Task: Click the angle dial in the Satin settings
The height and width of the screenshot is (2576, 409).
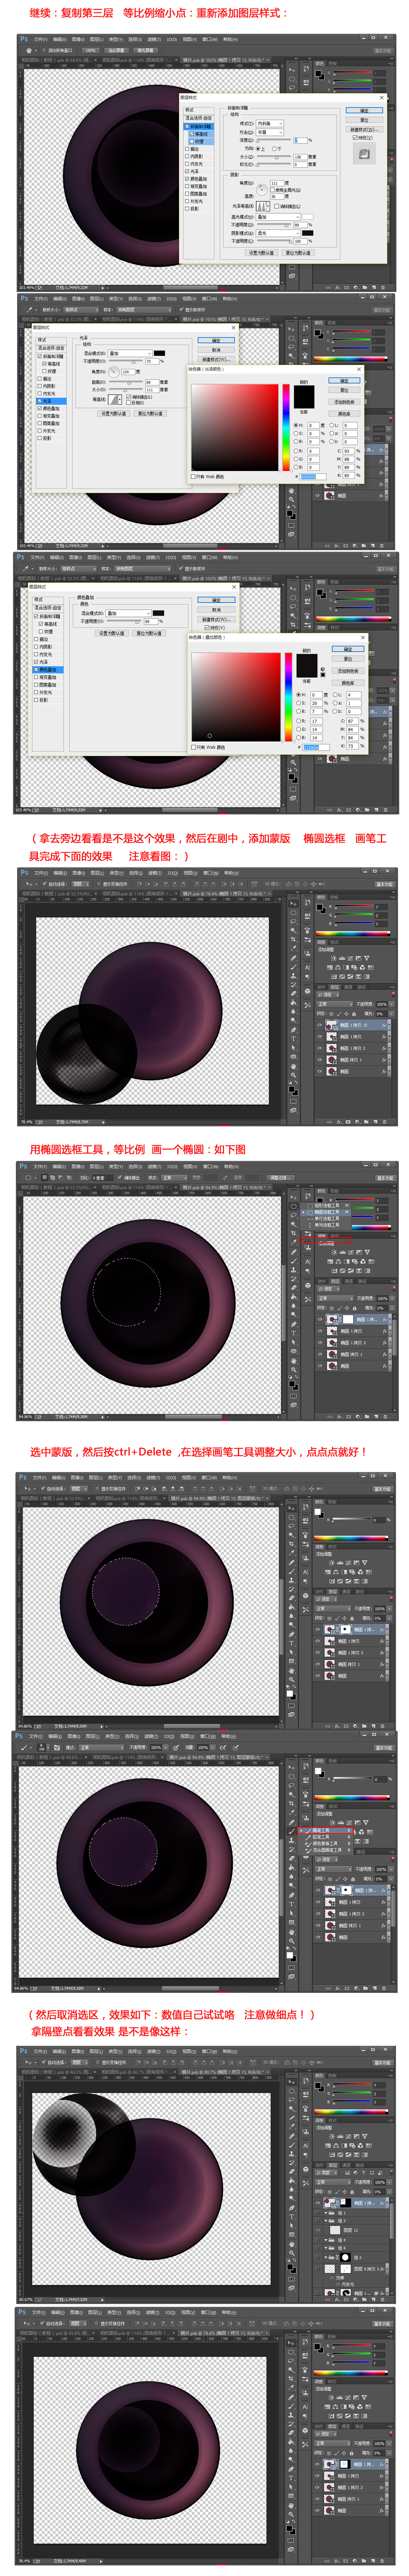Action: [114, 372]
